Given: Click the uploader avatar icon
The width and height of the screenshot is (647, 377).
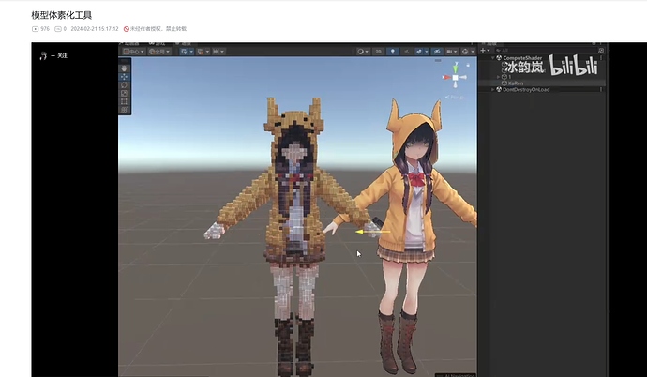Looking at the screenshot, I should coord(43,55).
